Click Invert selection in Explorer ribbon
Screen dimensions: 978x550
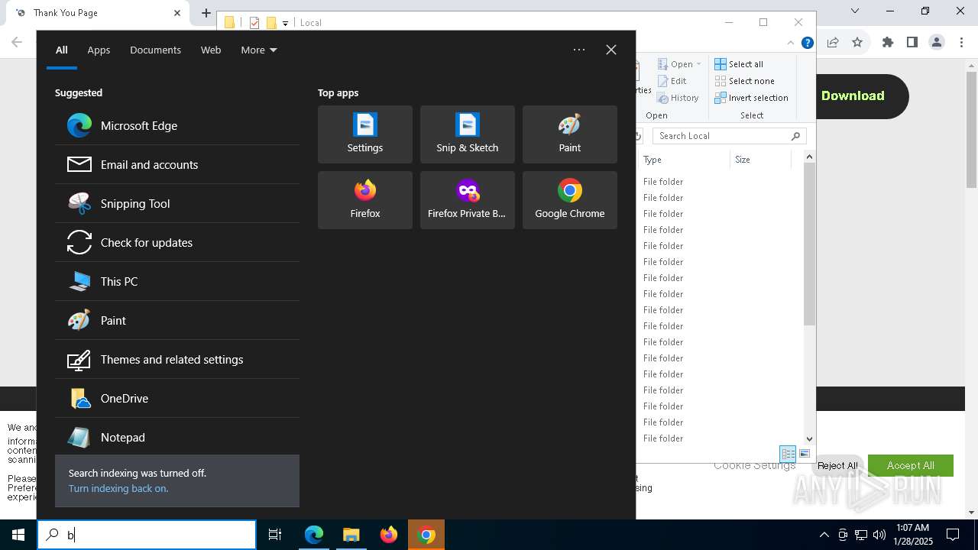coord(751,98)
